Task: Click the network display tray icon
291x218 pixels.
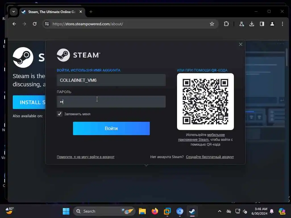Action: [x=238, y=211]
